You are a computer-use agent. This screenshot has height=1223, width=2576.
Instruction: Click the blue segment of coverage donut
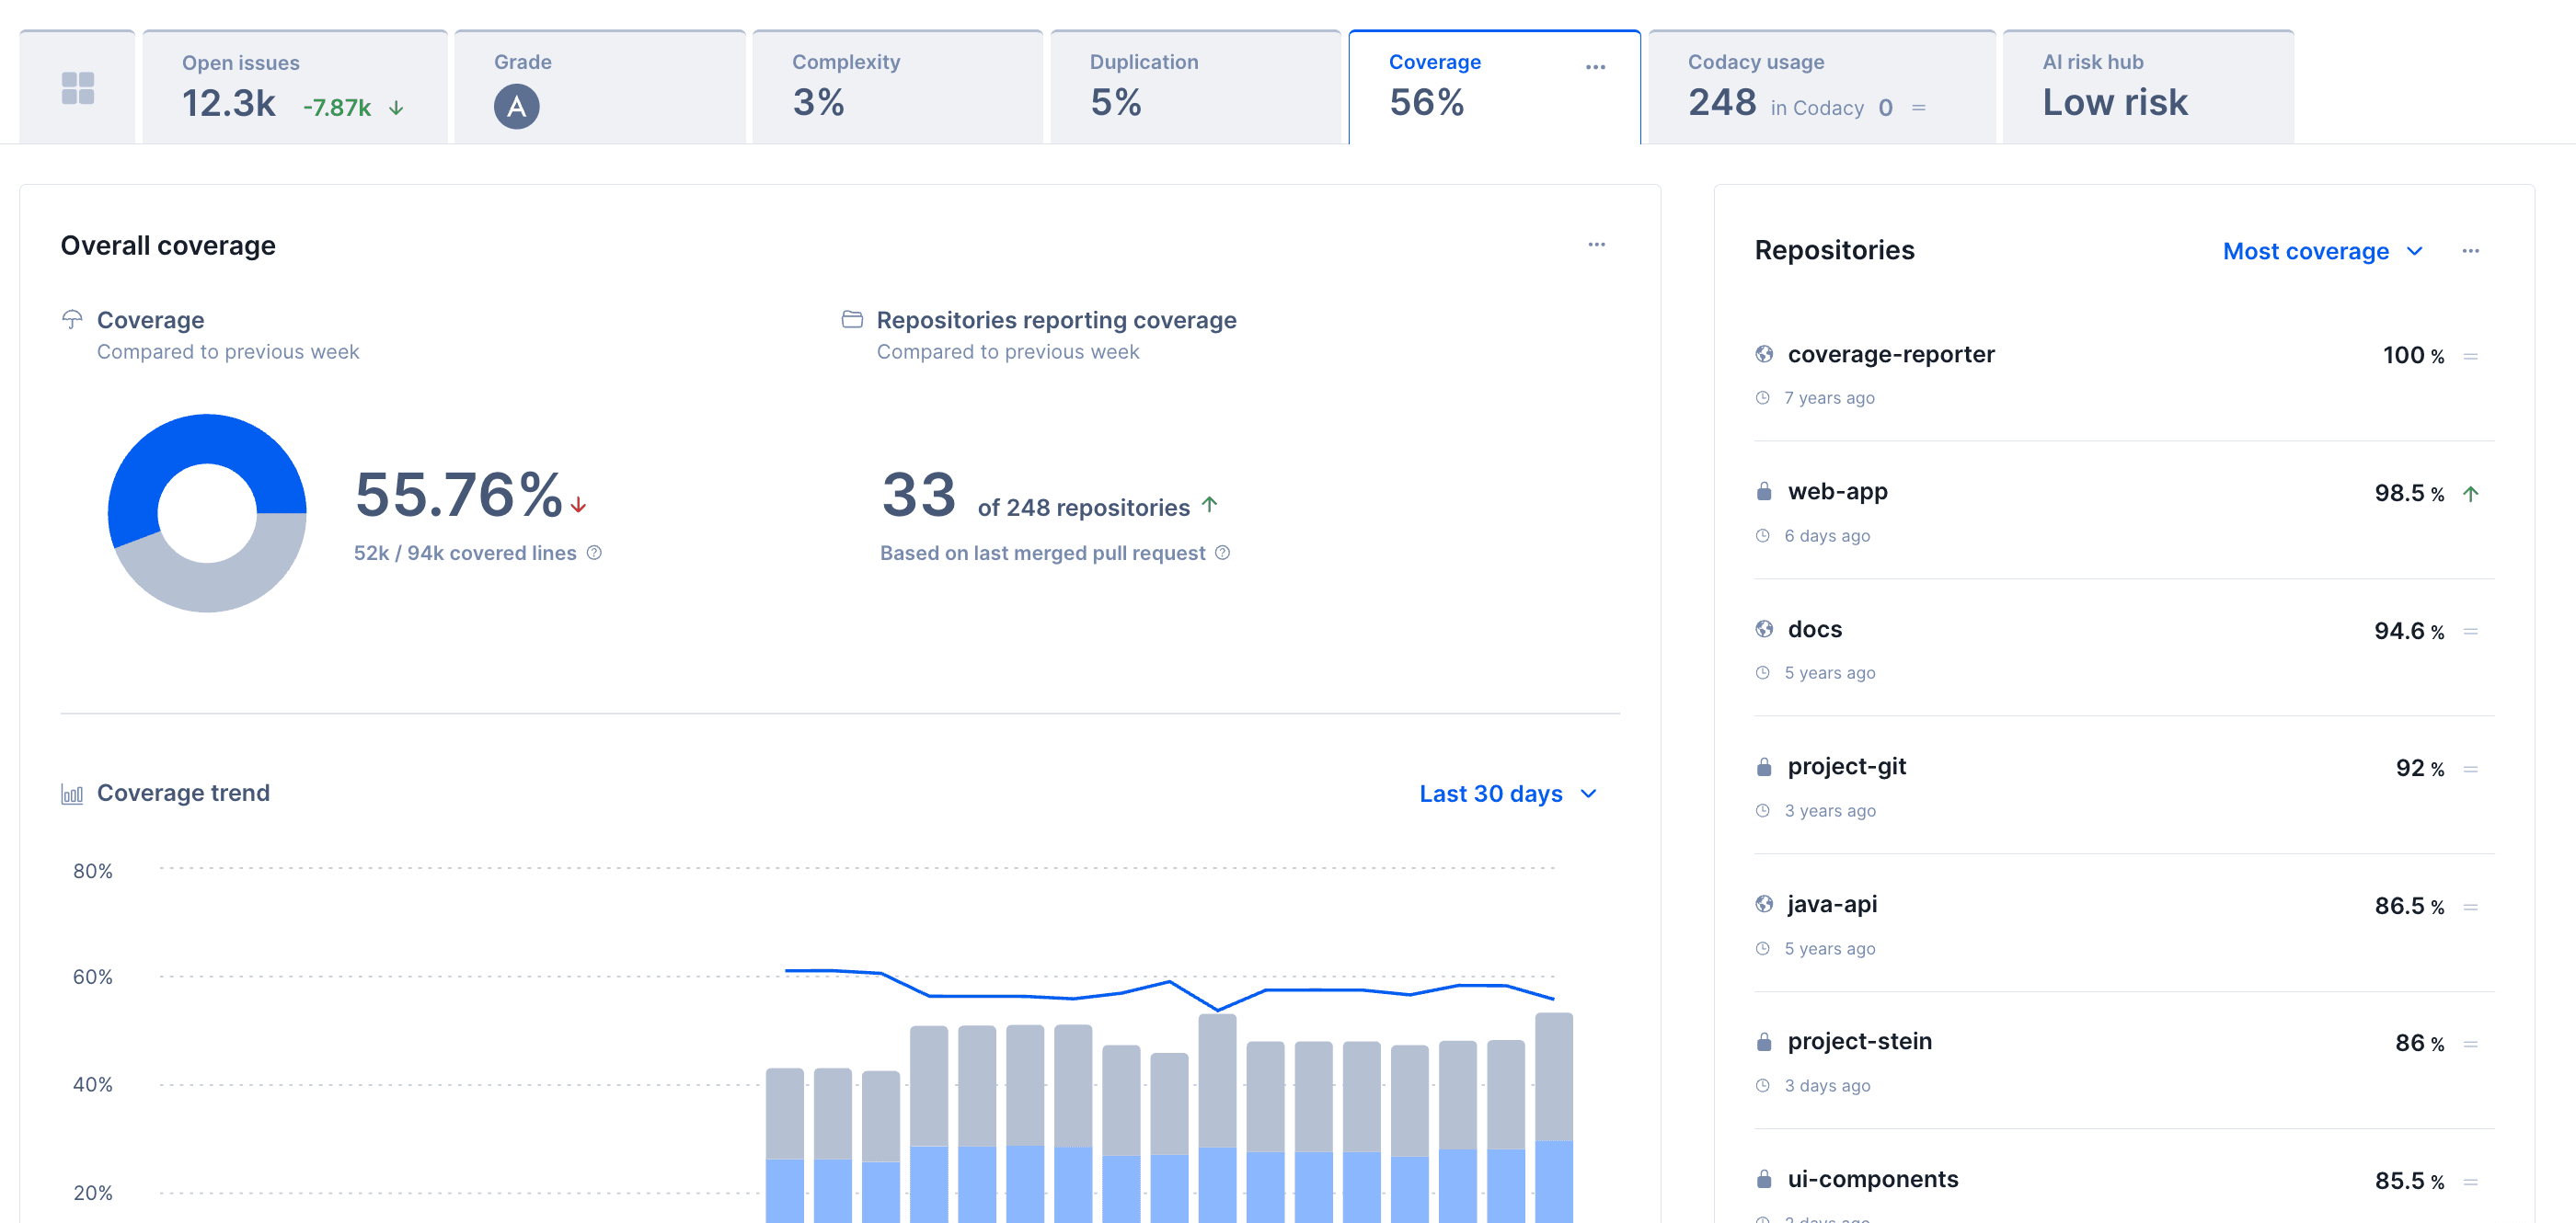pyautogui.click(x=207, y=439)
